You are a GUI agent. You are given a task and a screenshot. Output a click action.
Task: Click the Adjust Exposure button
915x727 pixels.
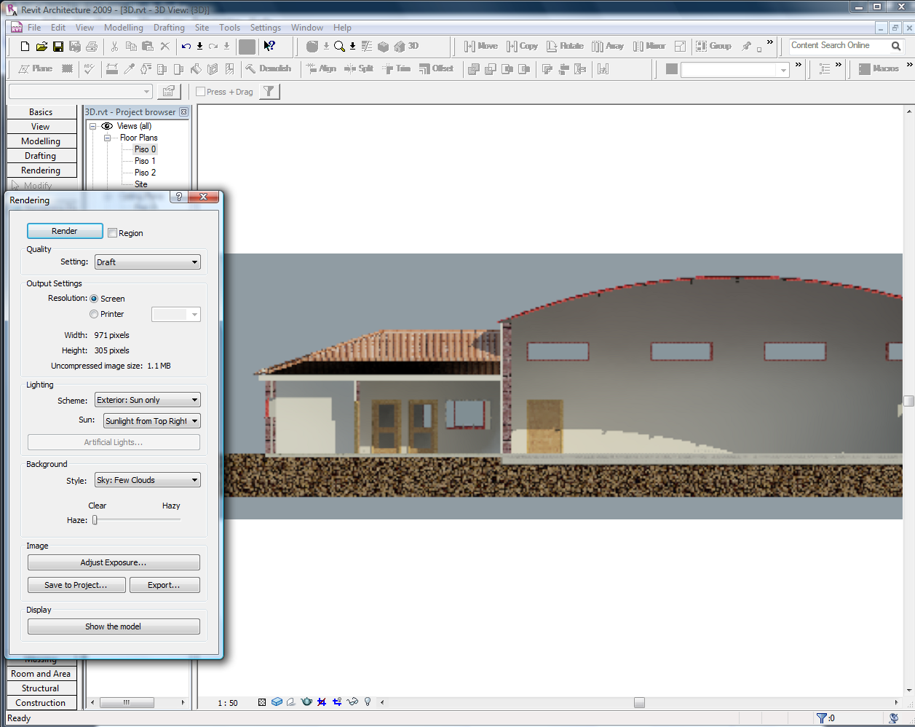point(114,562)
